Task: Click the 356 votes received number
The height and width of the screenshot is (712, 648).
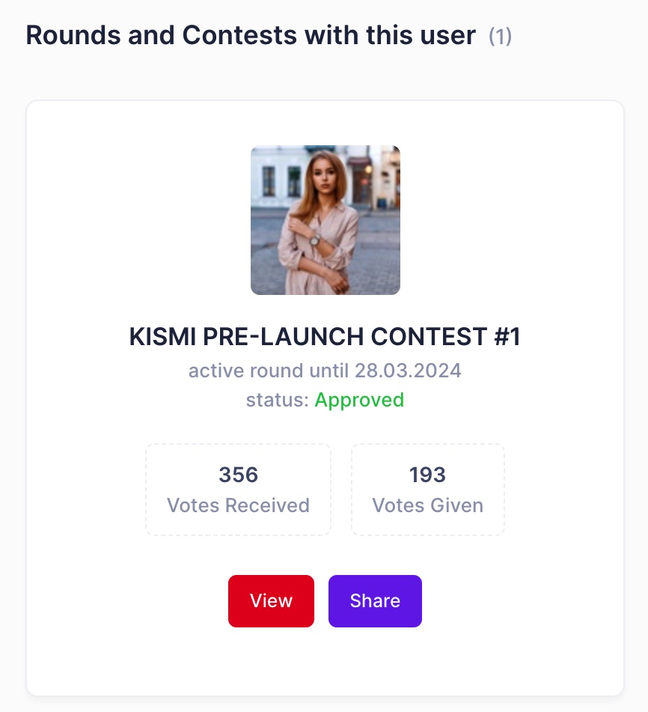Action: pyautogui.click(x=238, y=475)
